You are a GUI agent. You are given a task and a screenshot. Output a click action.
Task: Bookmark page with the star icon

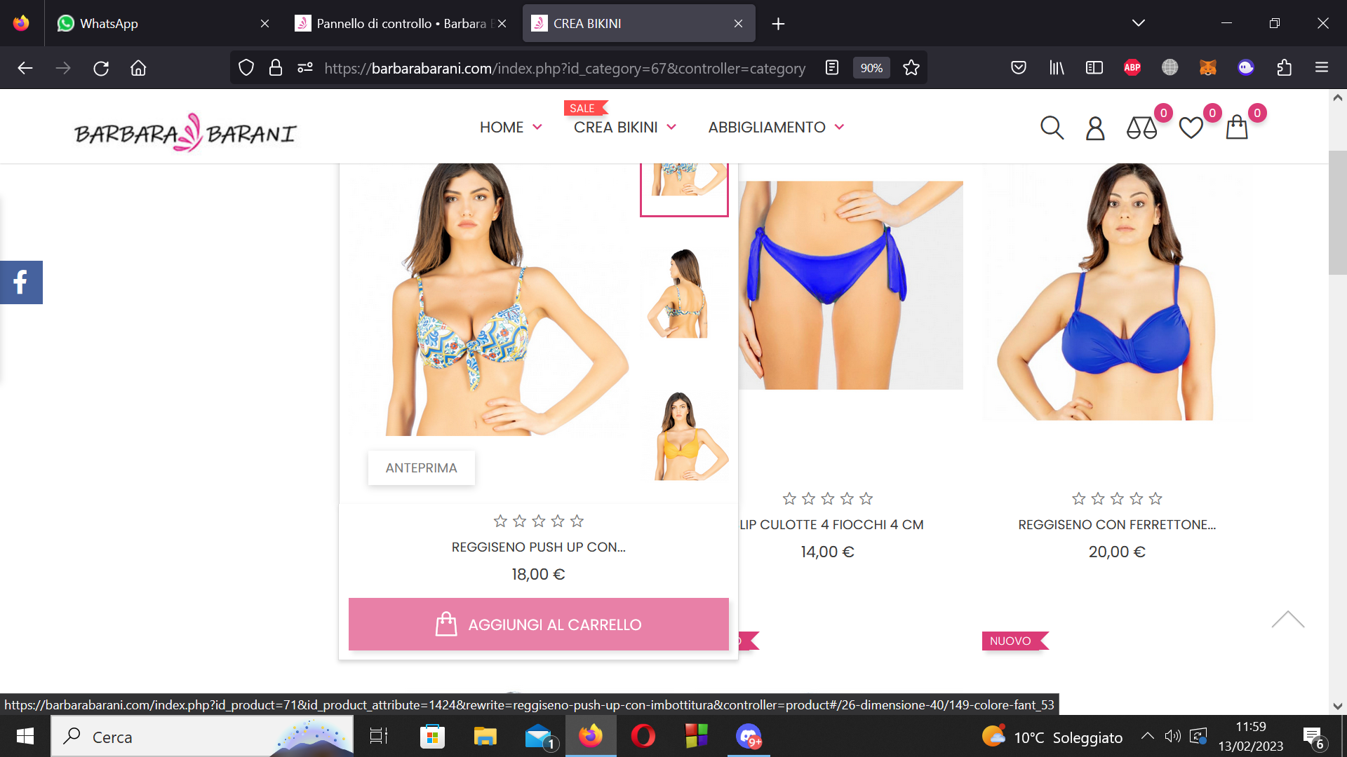point(911,68)
